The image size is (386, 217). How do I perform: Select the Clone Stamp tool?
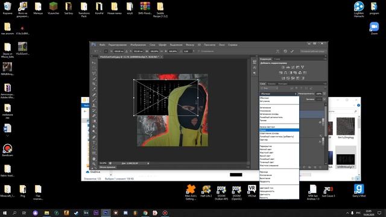click(x=94, y=105)
